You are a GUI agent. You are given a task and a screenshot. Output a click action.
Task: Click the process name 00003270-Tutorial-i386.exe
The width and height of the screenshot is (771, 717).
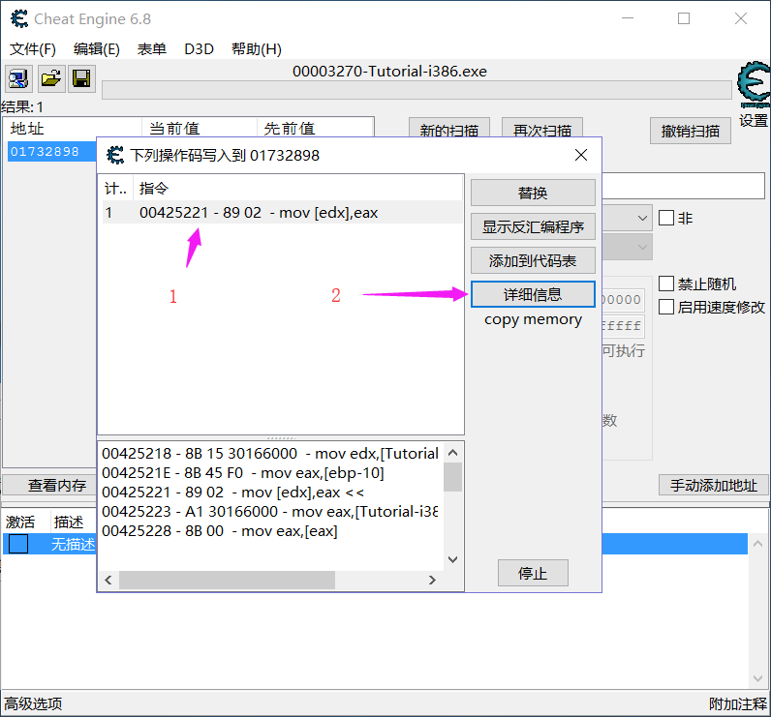pyautogui.click(x=389, y=72)
